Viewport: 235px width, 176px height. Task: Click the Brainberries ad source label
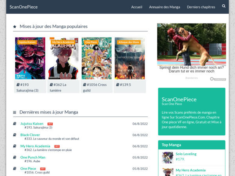click(192, 78)
